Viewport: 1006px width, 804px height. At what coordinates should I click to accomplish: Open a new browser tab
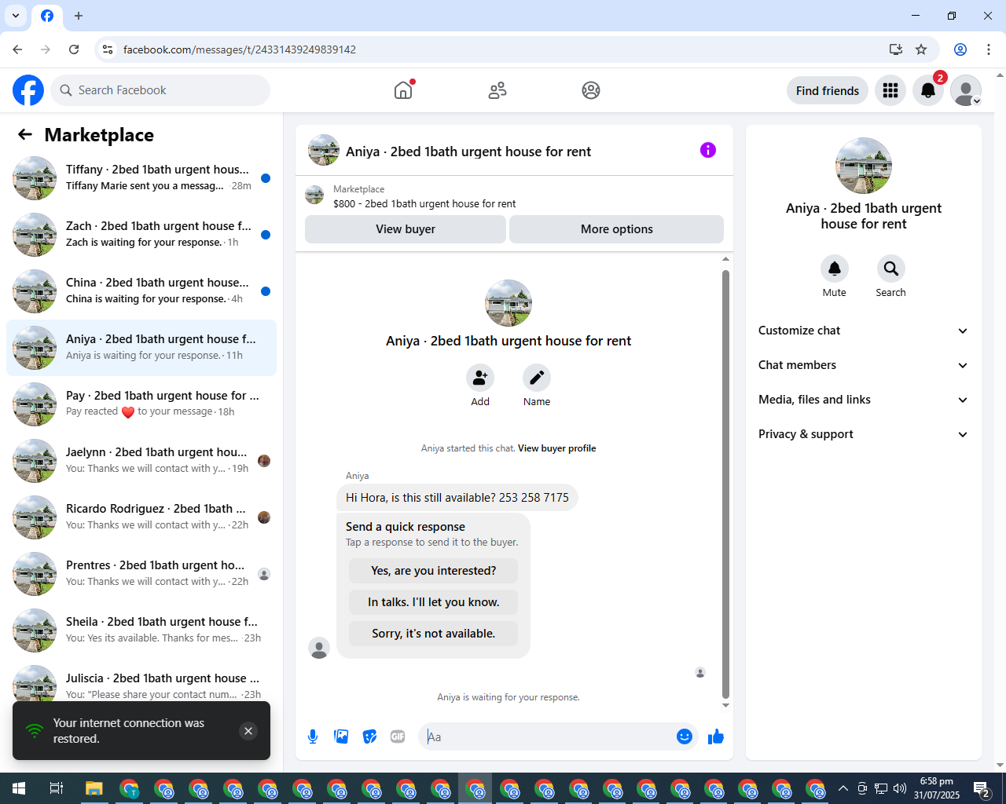(79, 16)
